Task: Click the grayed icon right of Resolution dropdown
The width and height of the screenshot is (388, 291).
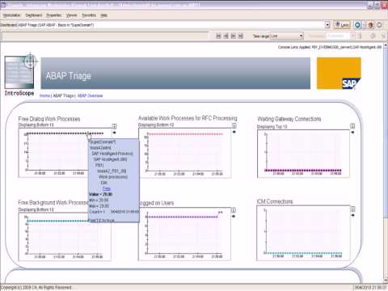Action: pyautogui.click(x=360, y=36)
